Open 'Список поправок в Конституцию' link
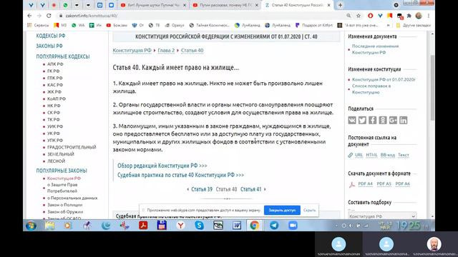Screen dimensions: 458x257 click(371, 89)
